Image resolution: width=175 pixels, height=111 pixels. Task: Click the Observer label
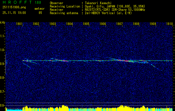(56, 3)
